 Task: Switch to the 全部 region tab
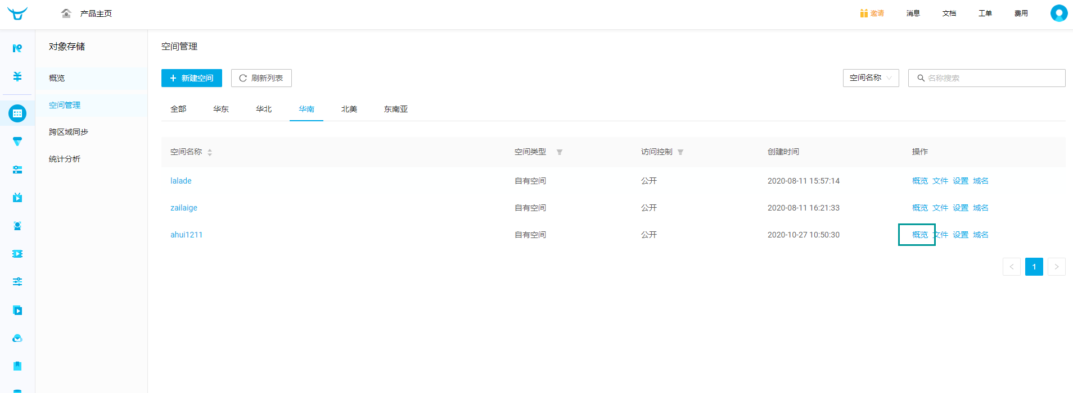click(178, 109)
